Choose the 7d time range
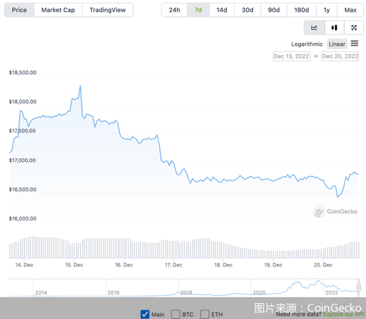Viewport: 366px width, 319px height. tap(198, 10)
